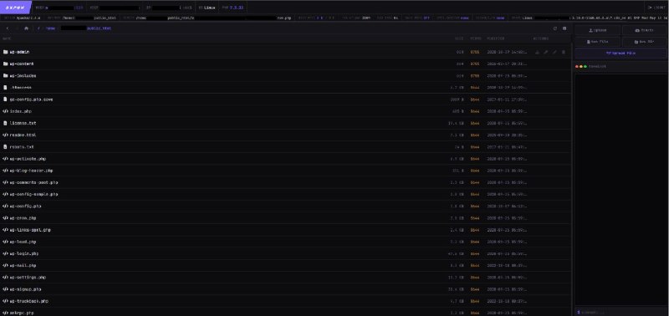Click the file icon beside license.txt
The image size is (669, 316).
click(6, 123)
